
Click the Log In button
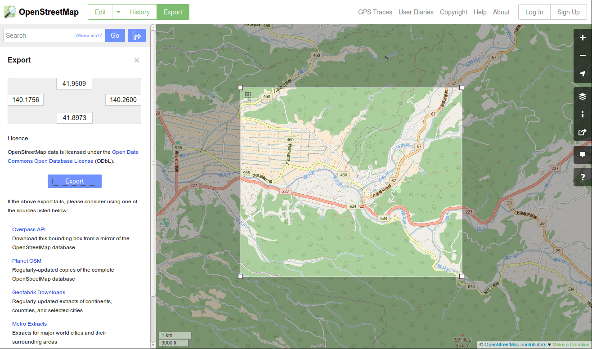point(534,12)
